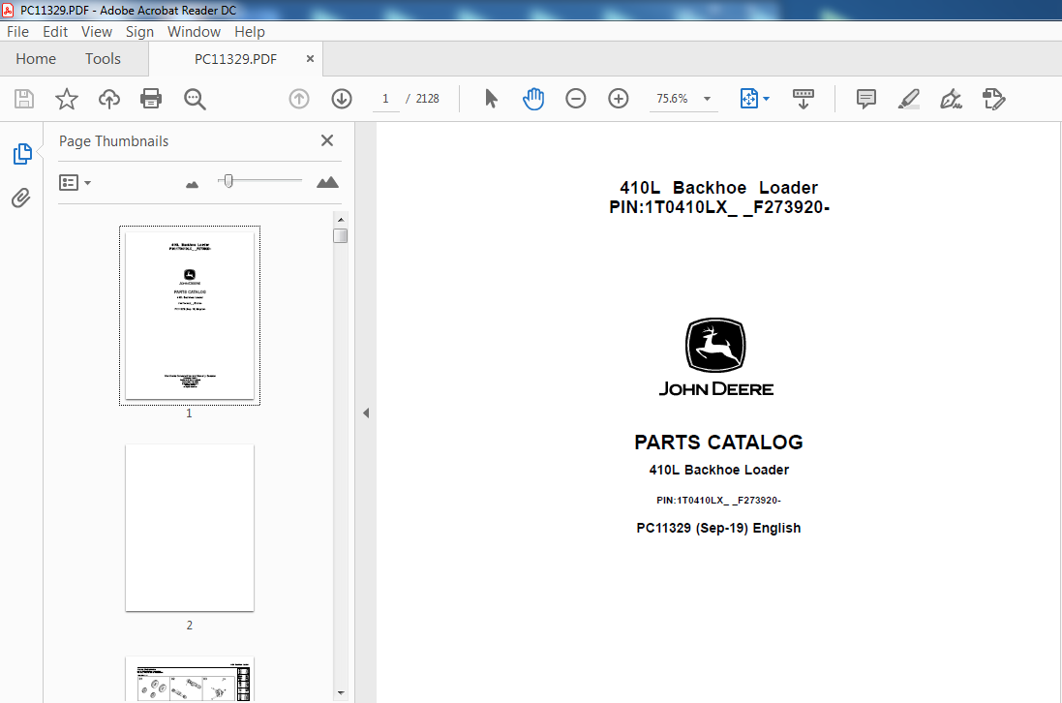Zoom in with plus icon
This screenshot has width=1062, height=703.
tap(618, 99)
